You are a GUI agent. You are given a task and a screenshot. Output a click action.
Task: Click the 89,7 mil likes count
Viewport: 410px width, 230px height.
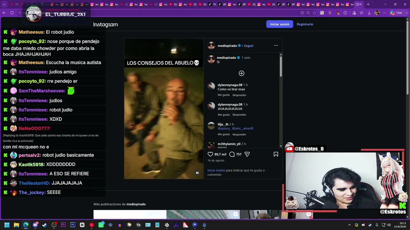coord(220,154)
